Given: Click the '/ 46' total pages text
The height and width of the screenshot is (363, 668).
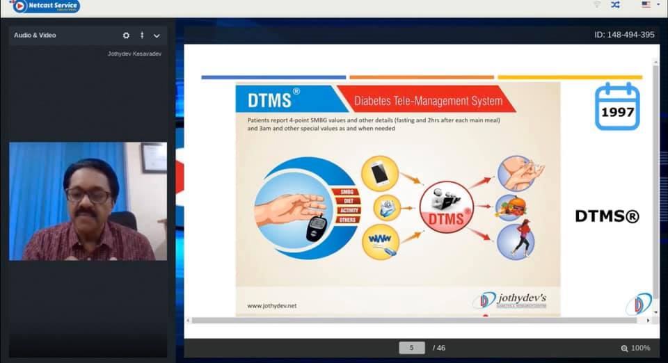Looking at the screenshot, I should click(439, 348).
